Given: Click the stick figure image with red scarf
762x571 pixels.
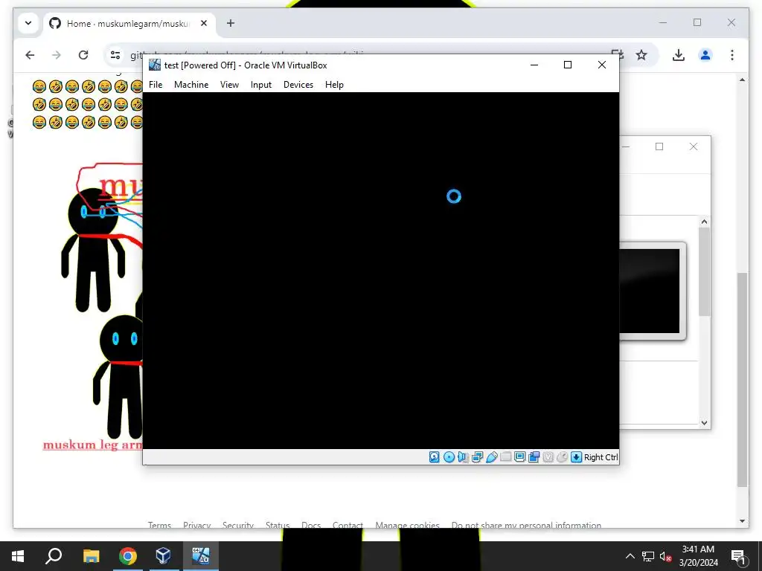Looking at the screenshot, I should coord(102,301).
